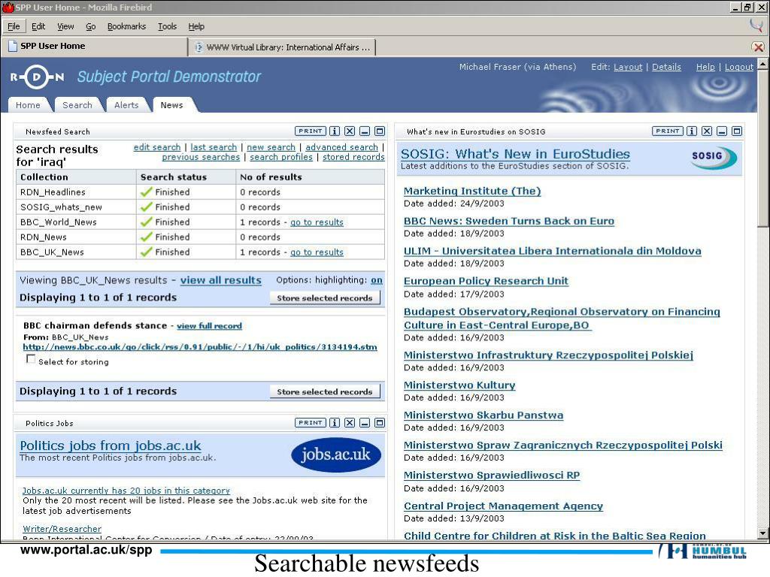
Task: Open European Policy Research Unit link
Action: click(x=486, y=281)
